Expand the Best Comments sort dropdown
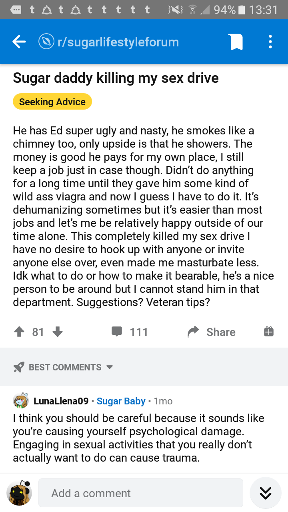 (x=71, y=367)
